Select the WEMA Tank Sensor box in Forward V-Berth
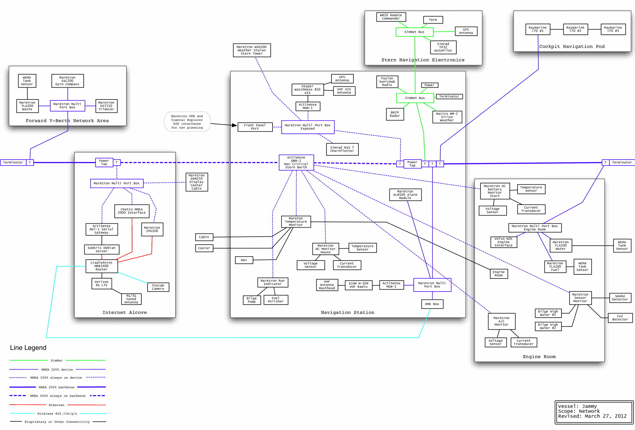 point(27,81)
